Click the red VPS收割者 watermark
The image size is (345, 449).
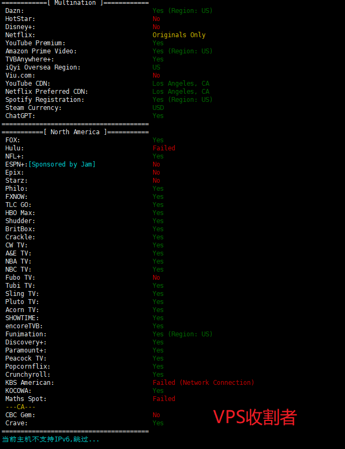tap(255, 417)
